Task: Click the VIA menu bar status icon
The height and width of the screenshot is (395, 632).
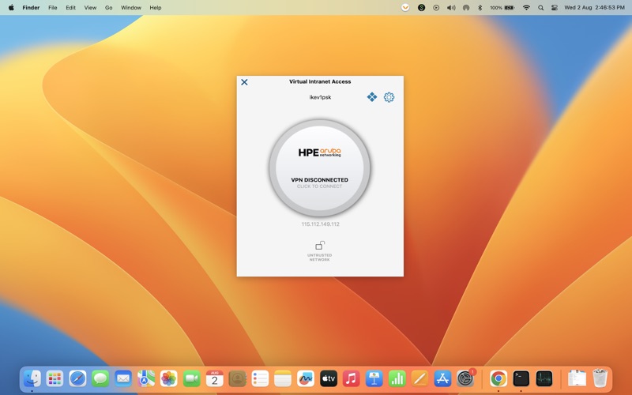Action: 405,7
